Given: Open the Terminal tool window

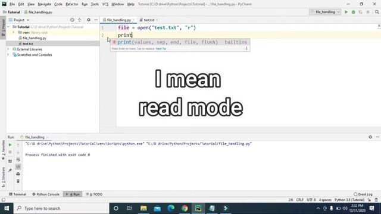Looking at the screenshot, I should [x=17, y=194].
